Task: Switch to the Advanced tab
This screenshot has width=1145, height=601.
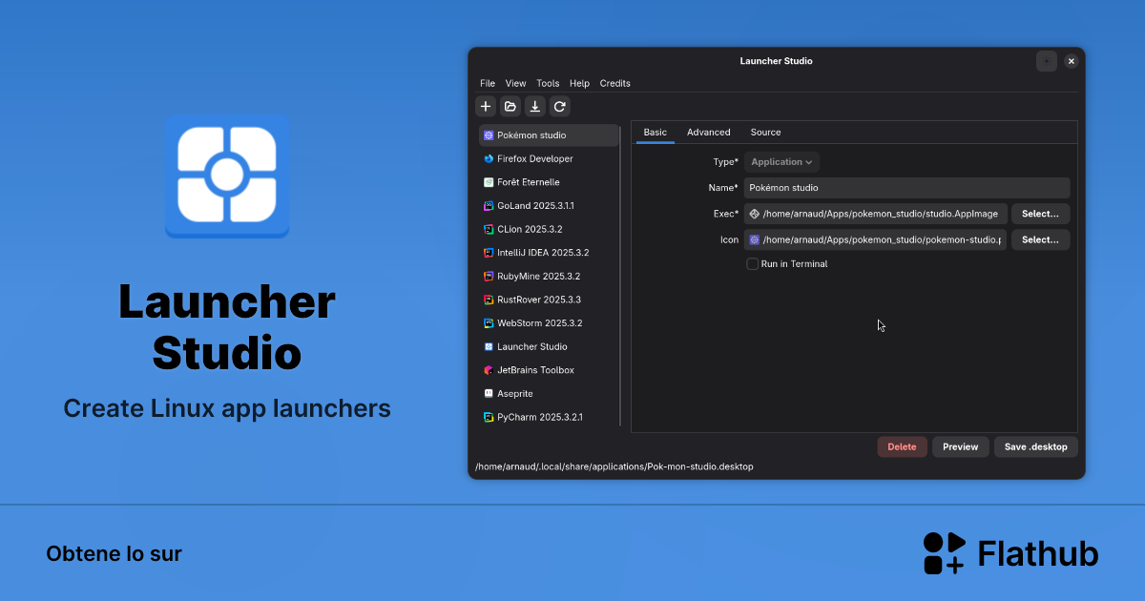Action: [709, 132]
